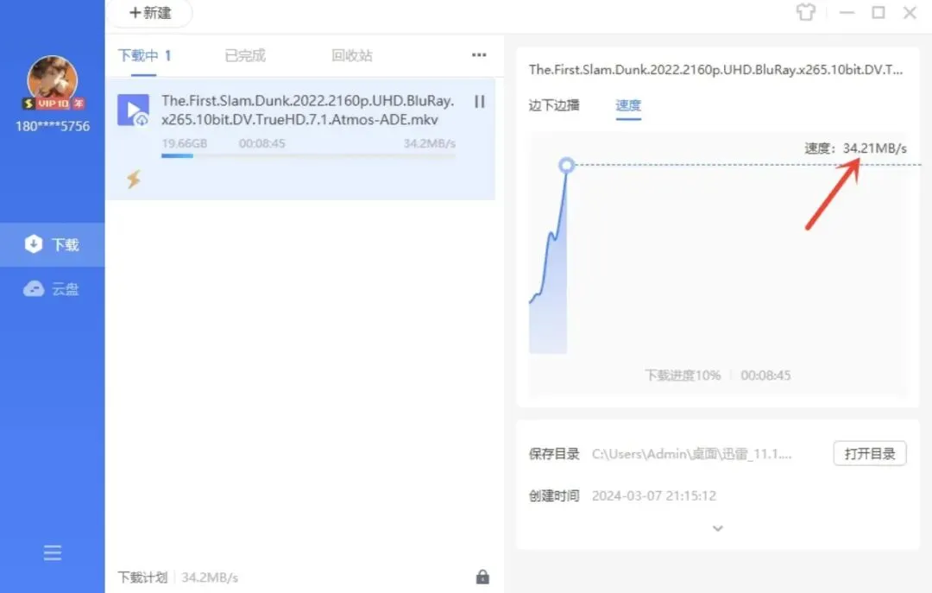Minimize the Xunlei window
This screenshot has height=593, width=932.
[x=847, y=12]
